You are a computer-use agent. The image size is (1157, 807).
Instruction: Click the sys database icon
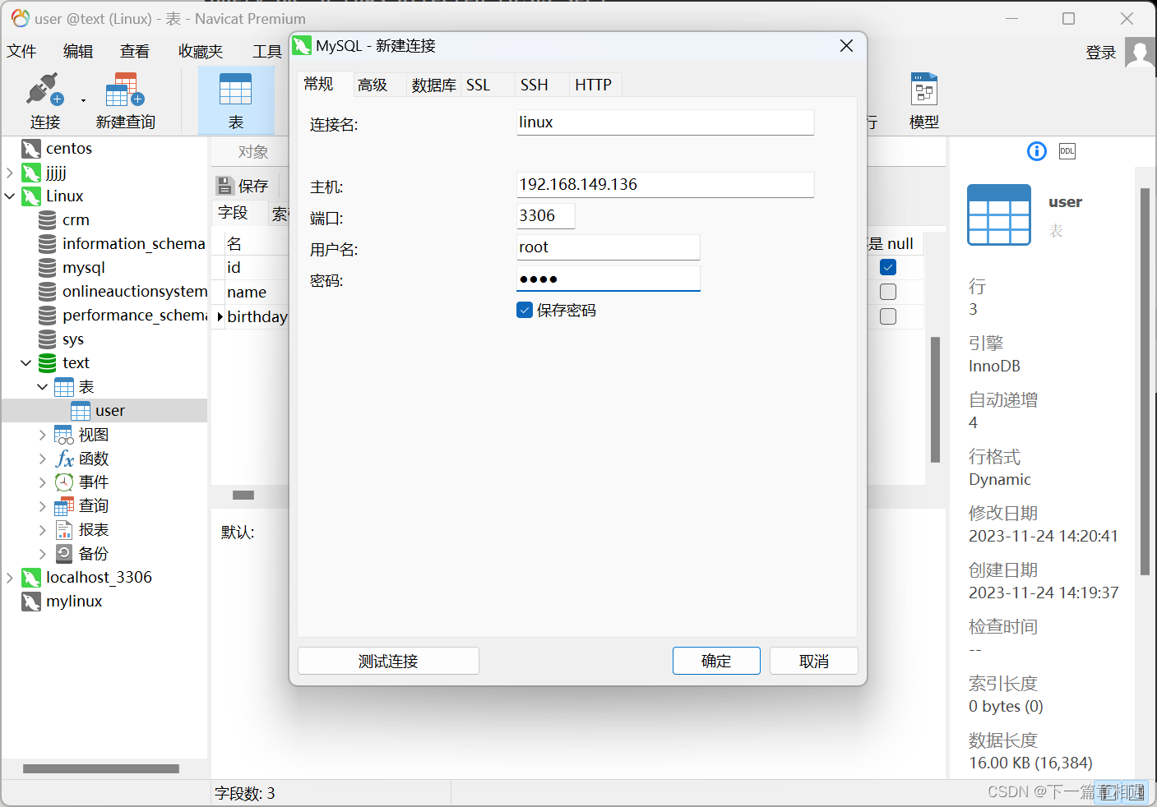48,339
